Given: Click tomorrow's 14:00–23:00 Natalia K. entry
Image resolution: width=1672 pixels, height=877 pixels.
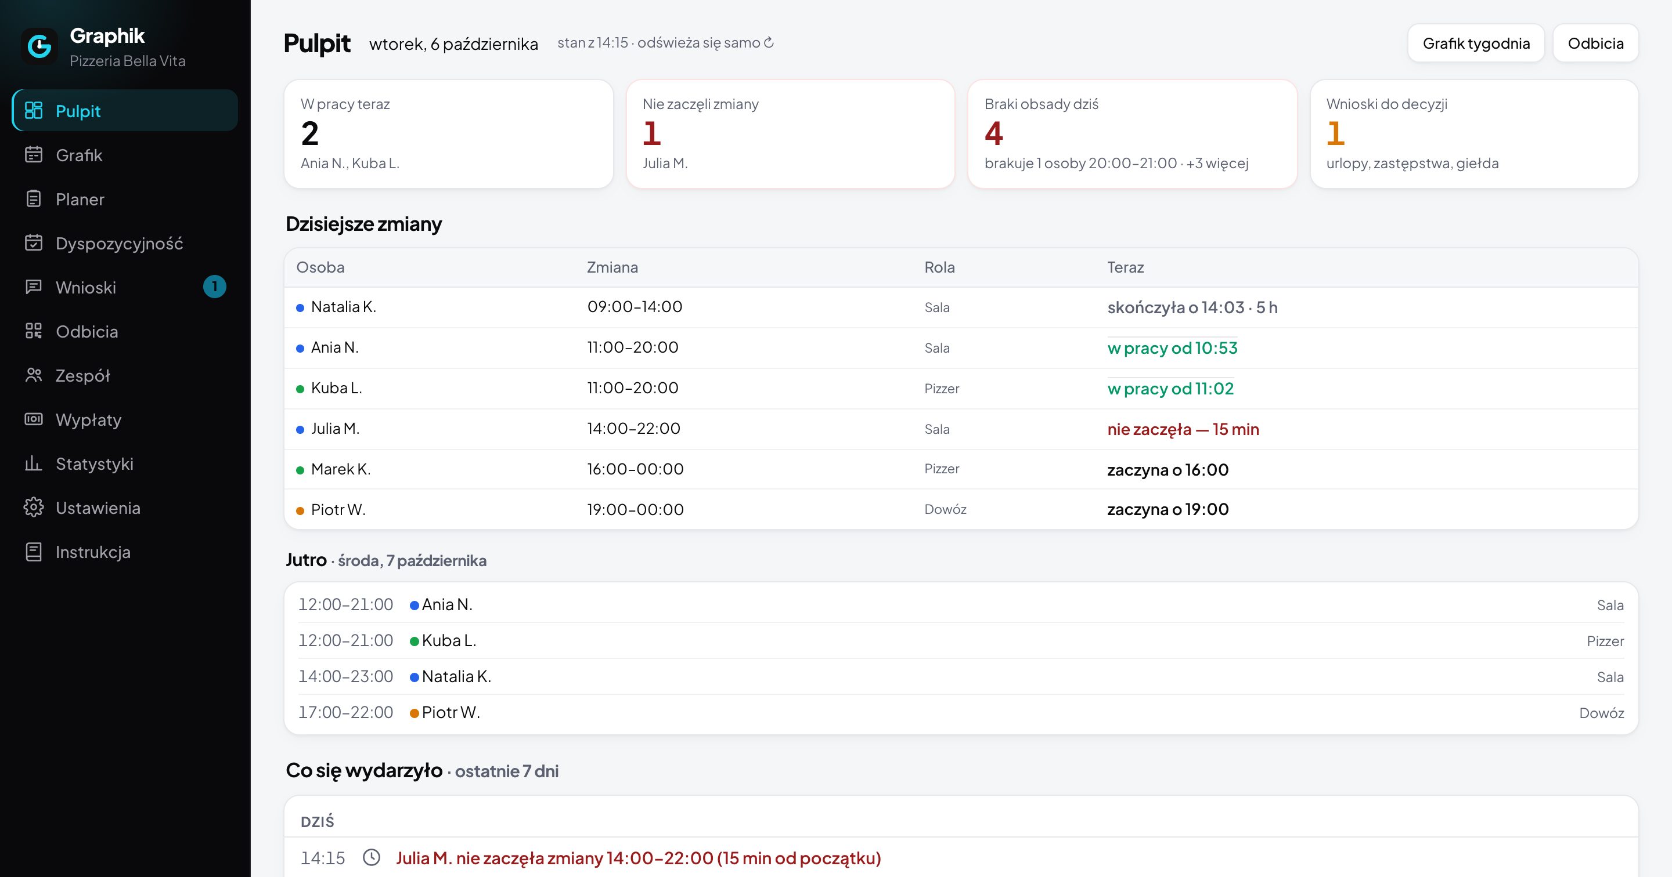Looking at the screenshot, I should (x=961, y=676).
